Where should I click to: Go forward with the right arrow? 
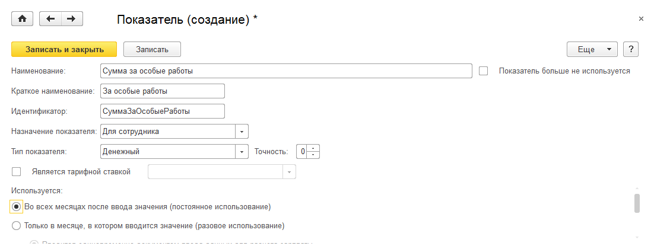tap(71, 19)
